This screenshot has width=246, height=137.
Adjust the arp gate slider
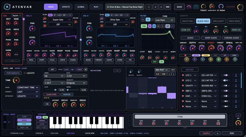tap(51, 90)
